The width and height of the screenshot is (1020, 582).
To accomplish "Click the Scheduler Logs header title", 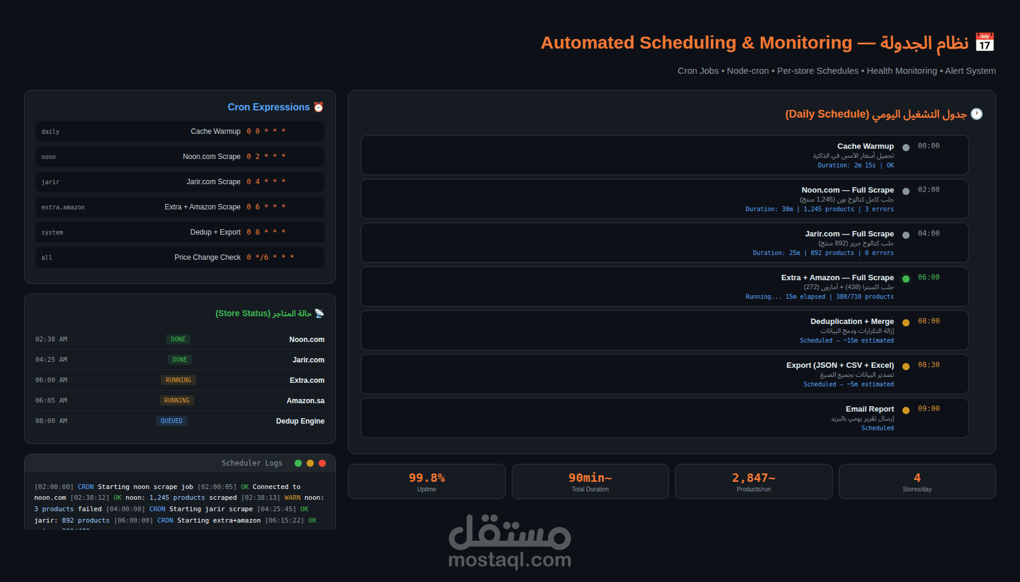I will 252,463.
